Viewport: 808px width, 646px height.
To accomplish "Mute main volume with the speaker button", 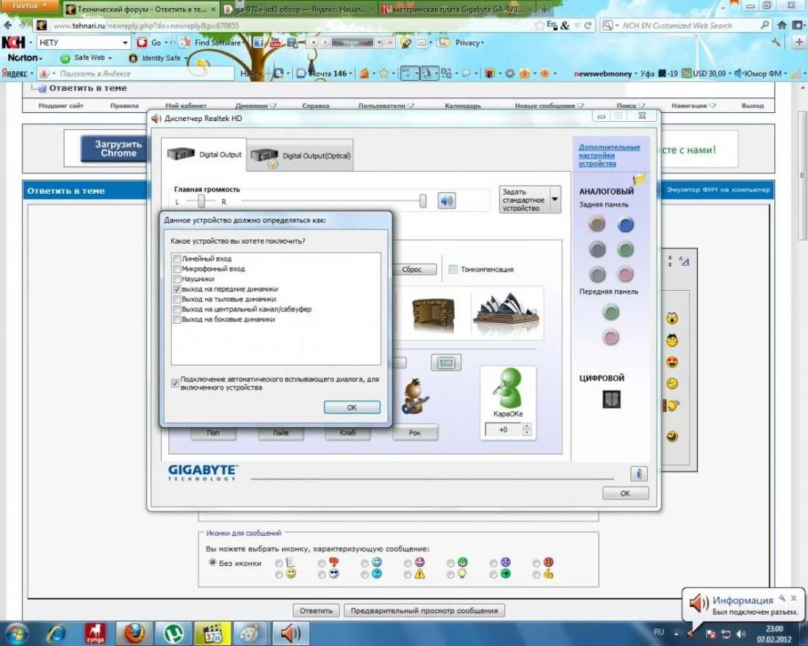I will [x=447, y=200].
